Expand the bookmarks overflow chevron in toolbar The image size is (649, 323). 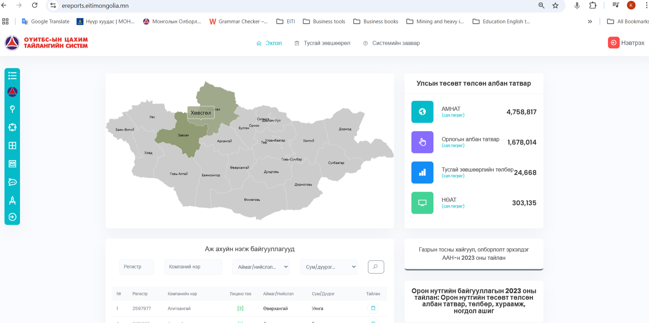590,21
